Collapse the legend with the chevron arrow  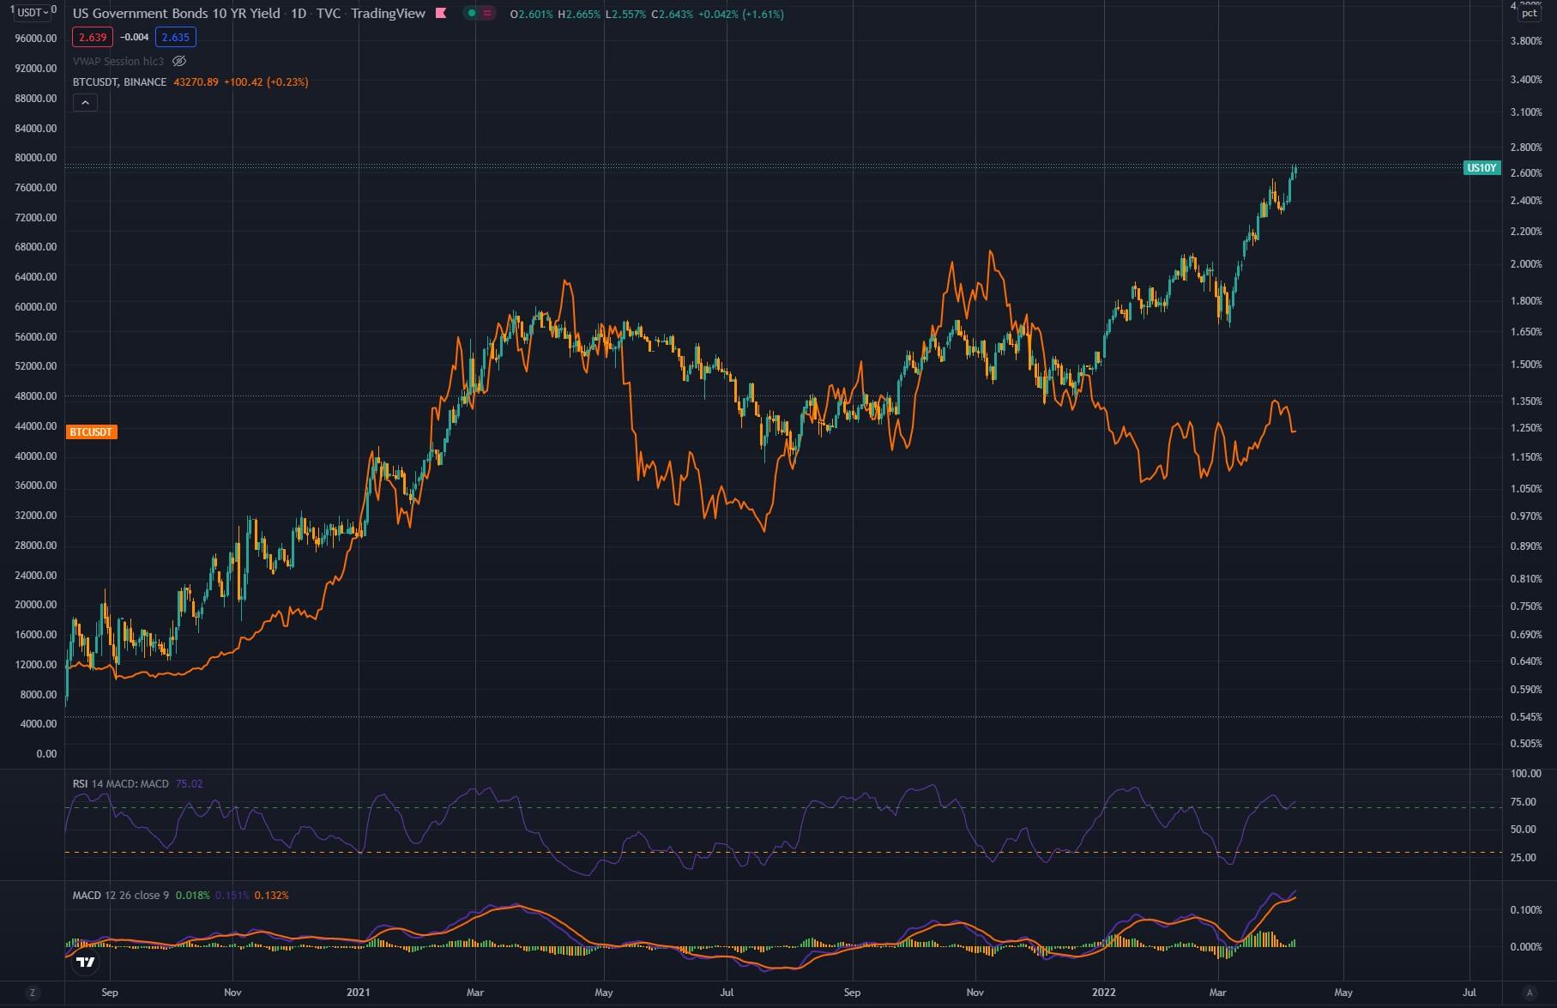tap(84, 102)
